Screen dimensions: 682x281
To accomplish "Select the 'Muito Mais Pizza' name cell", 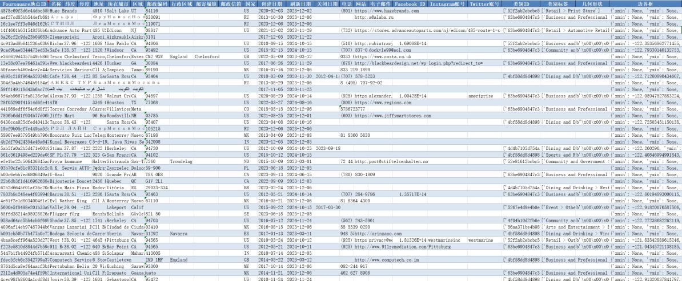I will (70, 187).
